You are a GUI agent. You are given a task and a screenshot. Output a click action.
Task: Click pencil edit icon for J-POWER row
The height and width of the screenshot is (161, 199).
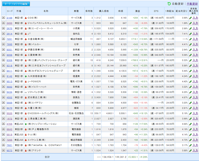(x=190, y=81)
